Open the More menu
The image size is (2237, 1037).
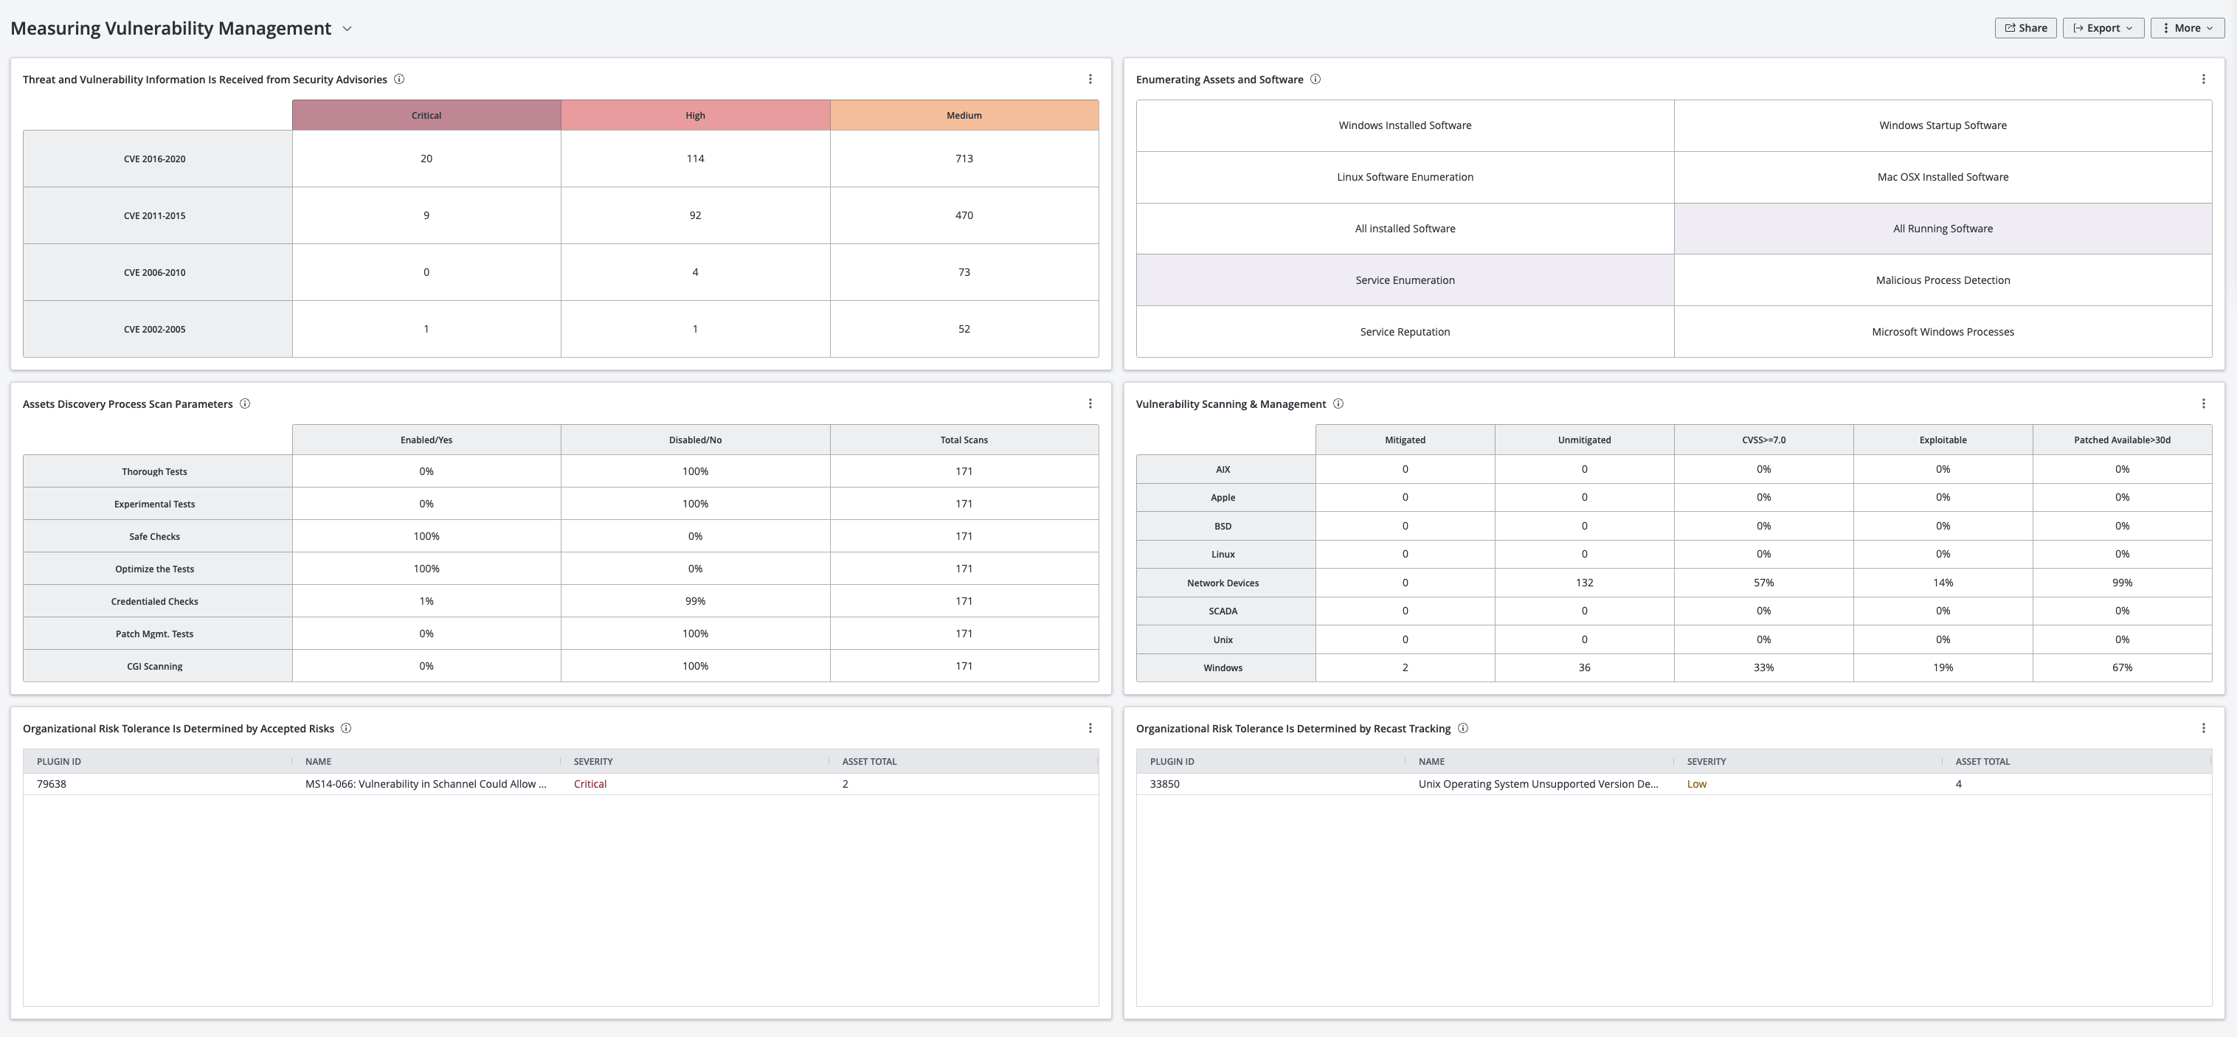pos(2187,27)
